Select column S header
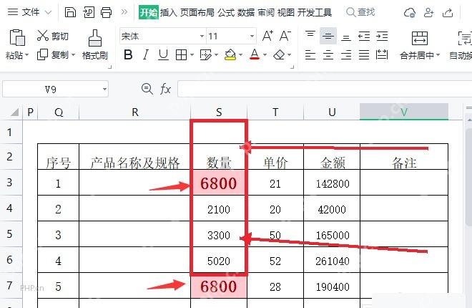 pyautogui.click(x=219, y=112)
